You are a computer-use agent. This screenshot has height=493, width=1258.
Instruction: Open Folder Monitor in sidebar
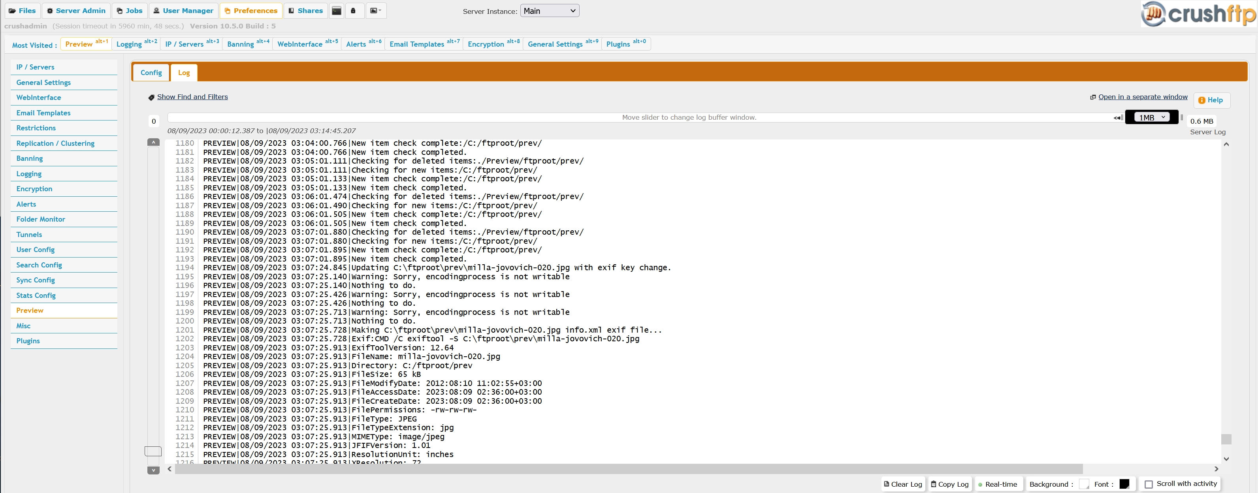pyautogui.click(x=64, y=219)
